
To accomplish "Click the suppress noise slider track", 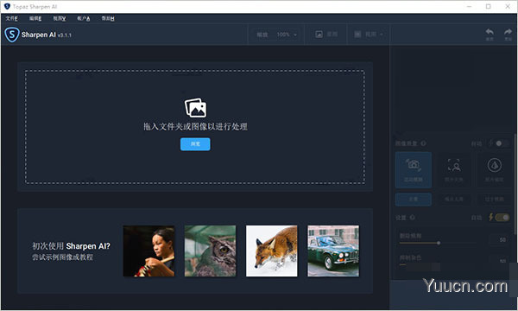I will 439,264.
